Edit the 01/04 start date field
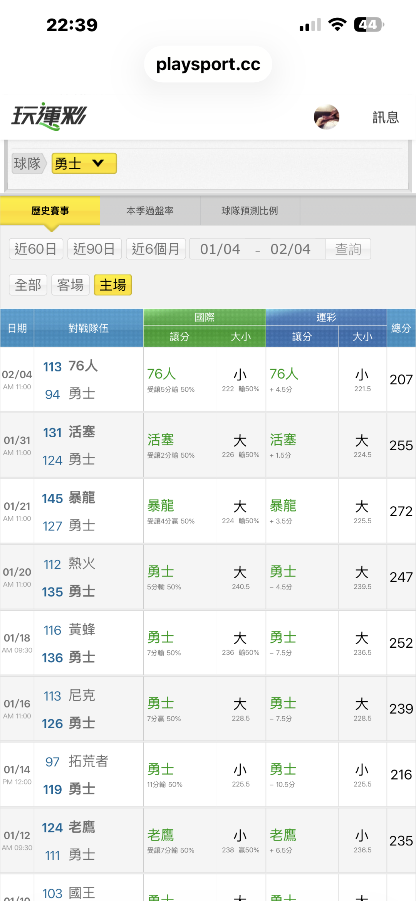Viewport: 416px width, 901px height. 220,249
